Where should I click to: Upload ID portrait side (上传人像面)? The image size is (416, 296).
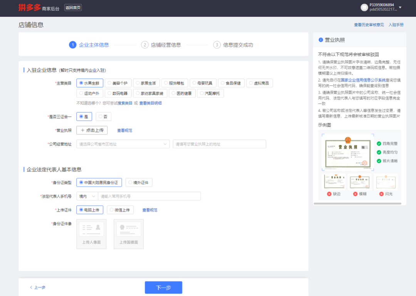91,234
